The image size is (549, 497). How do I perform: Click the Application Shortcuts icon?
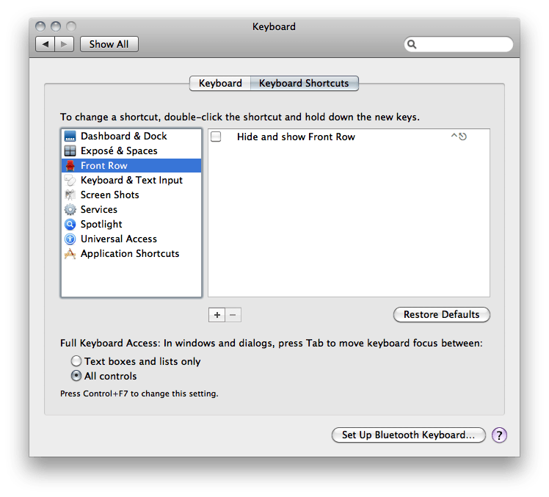click(x=70, y=254)
